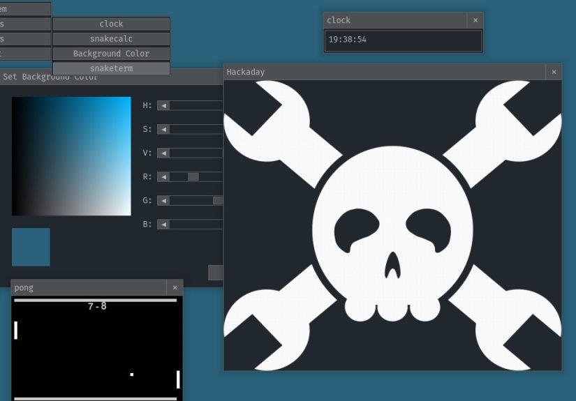
Task: Click the Hackaday skull and wrenches image
Action: [x=392, y=225]
